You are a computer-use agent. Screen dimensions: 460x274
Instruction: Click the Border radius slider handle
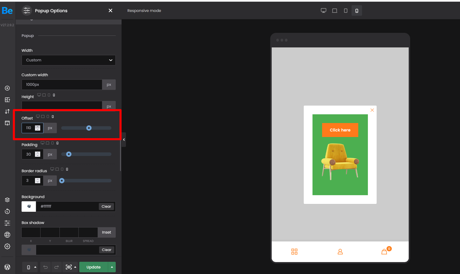(62, 181)
